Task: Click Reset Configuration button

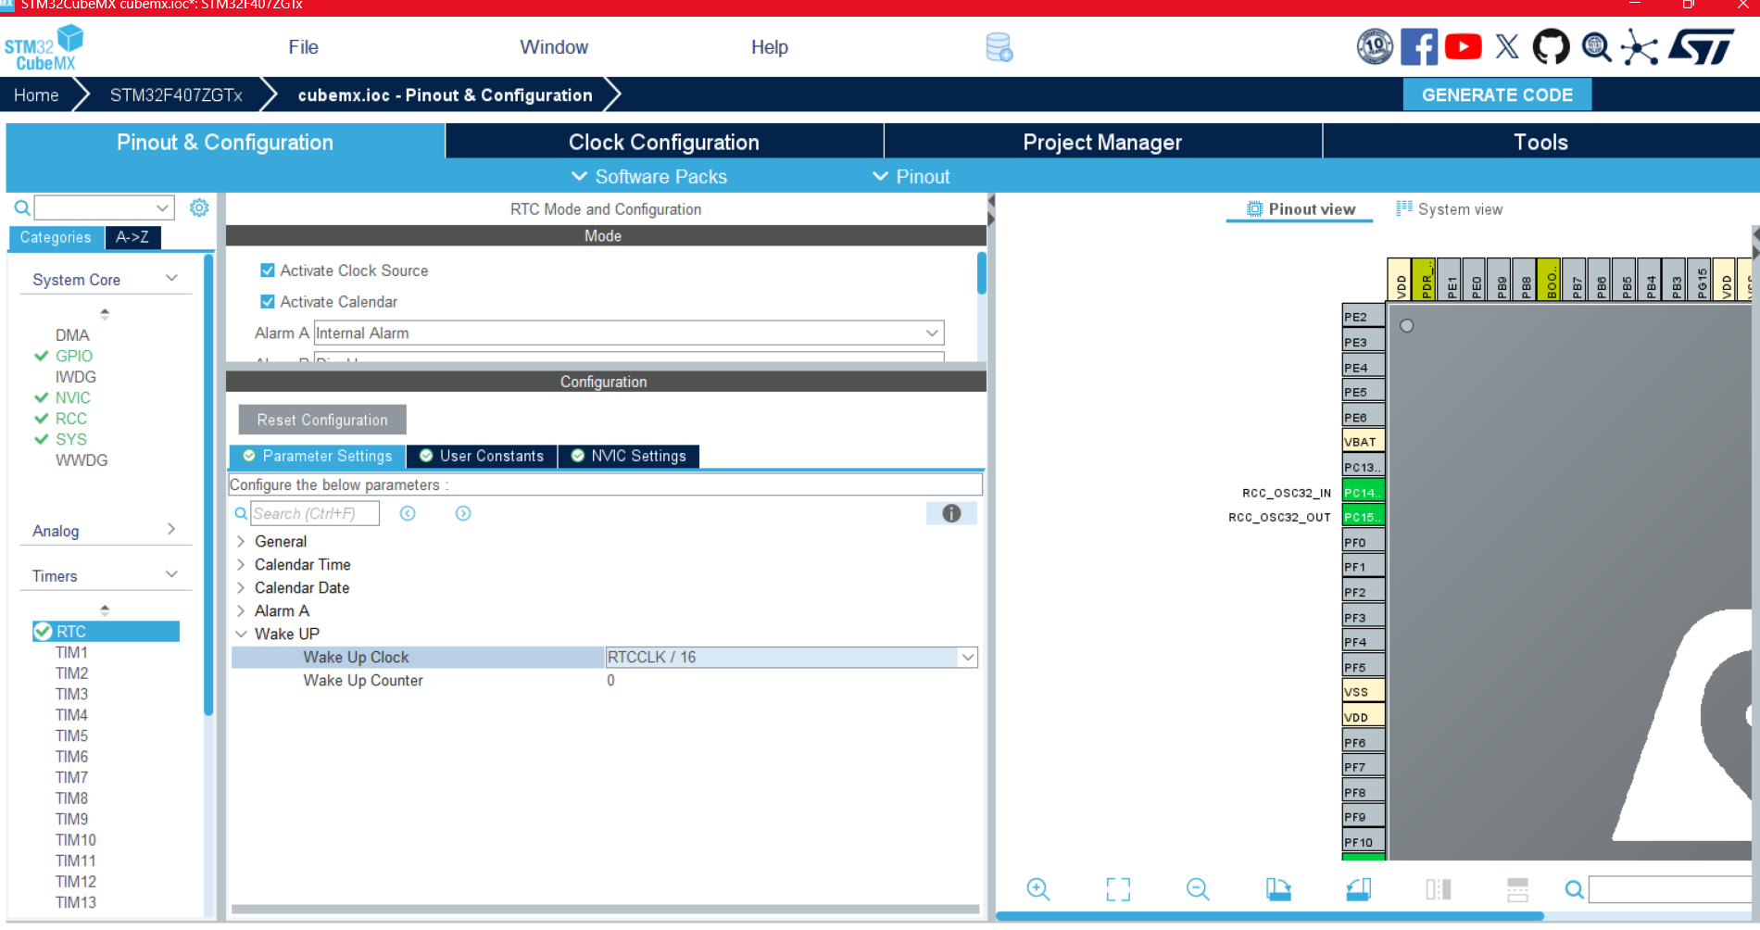Action: click(x=322, y=420)
